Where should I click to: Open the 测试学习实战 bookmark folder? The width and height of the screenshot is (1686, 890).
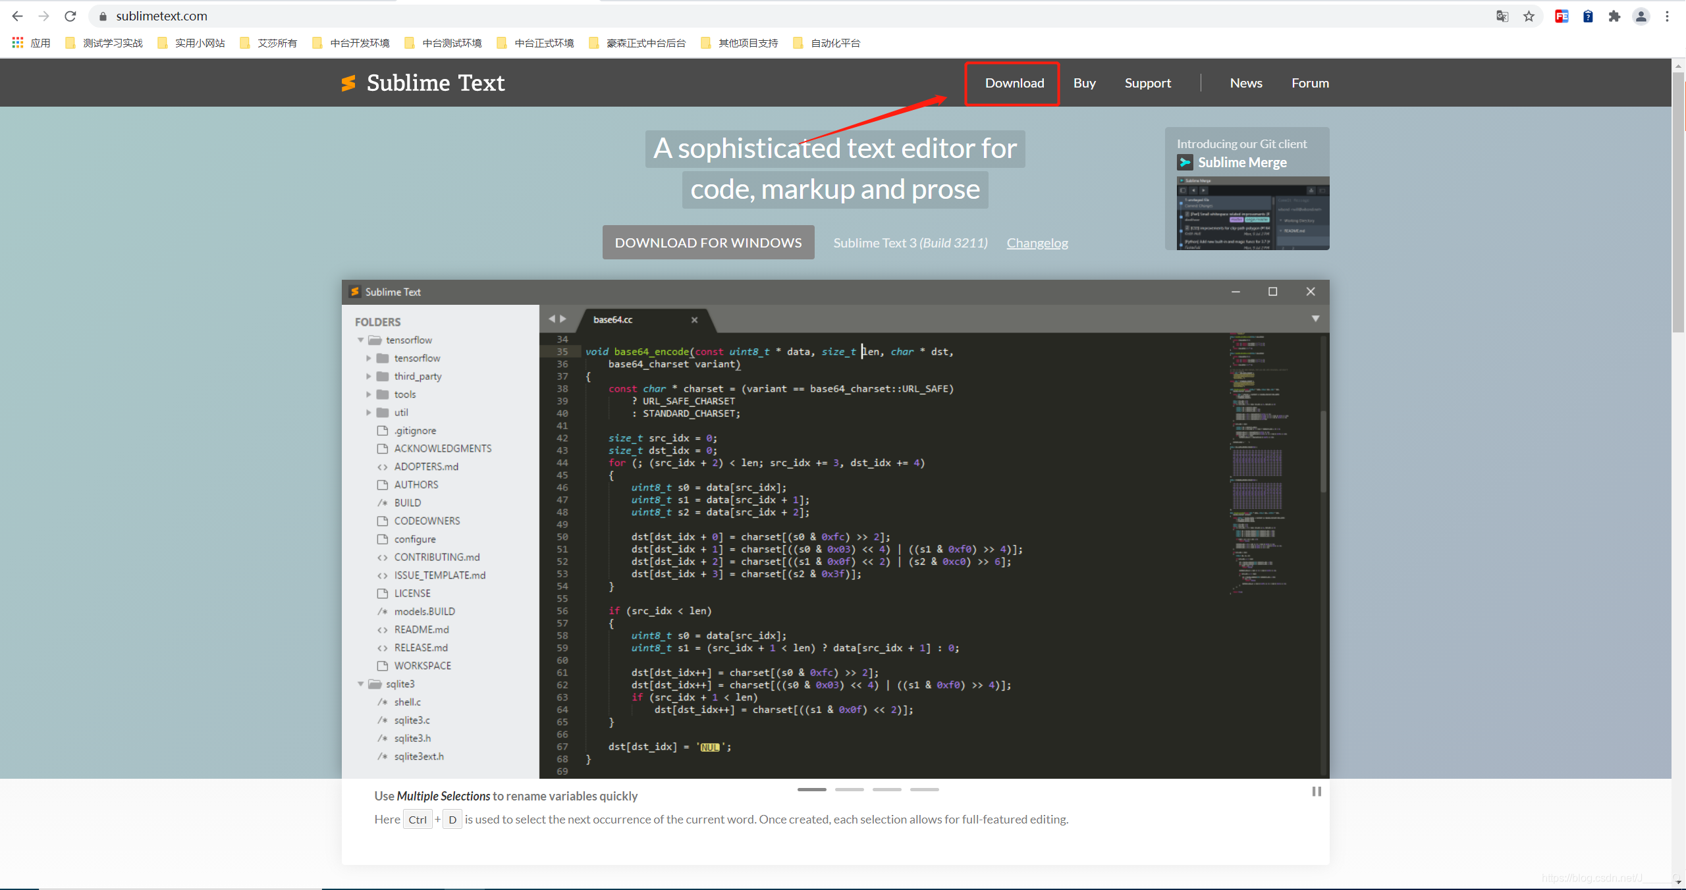pos(104,43)
